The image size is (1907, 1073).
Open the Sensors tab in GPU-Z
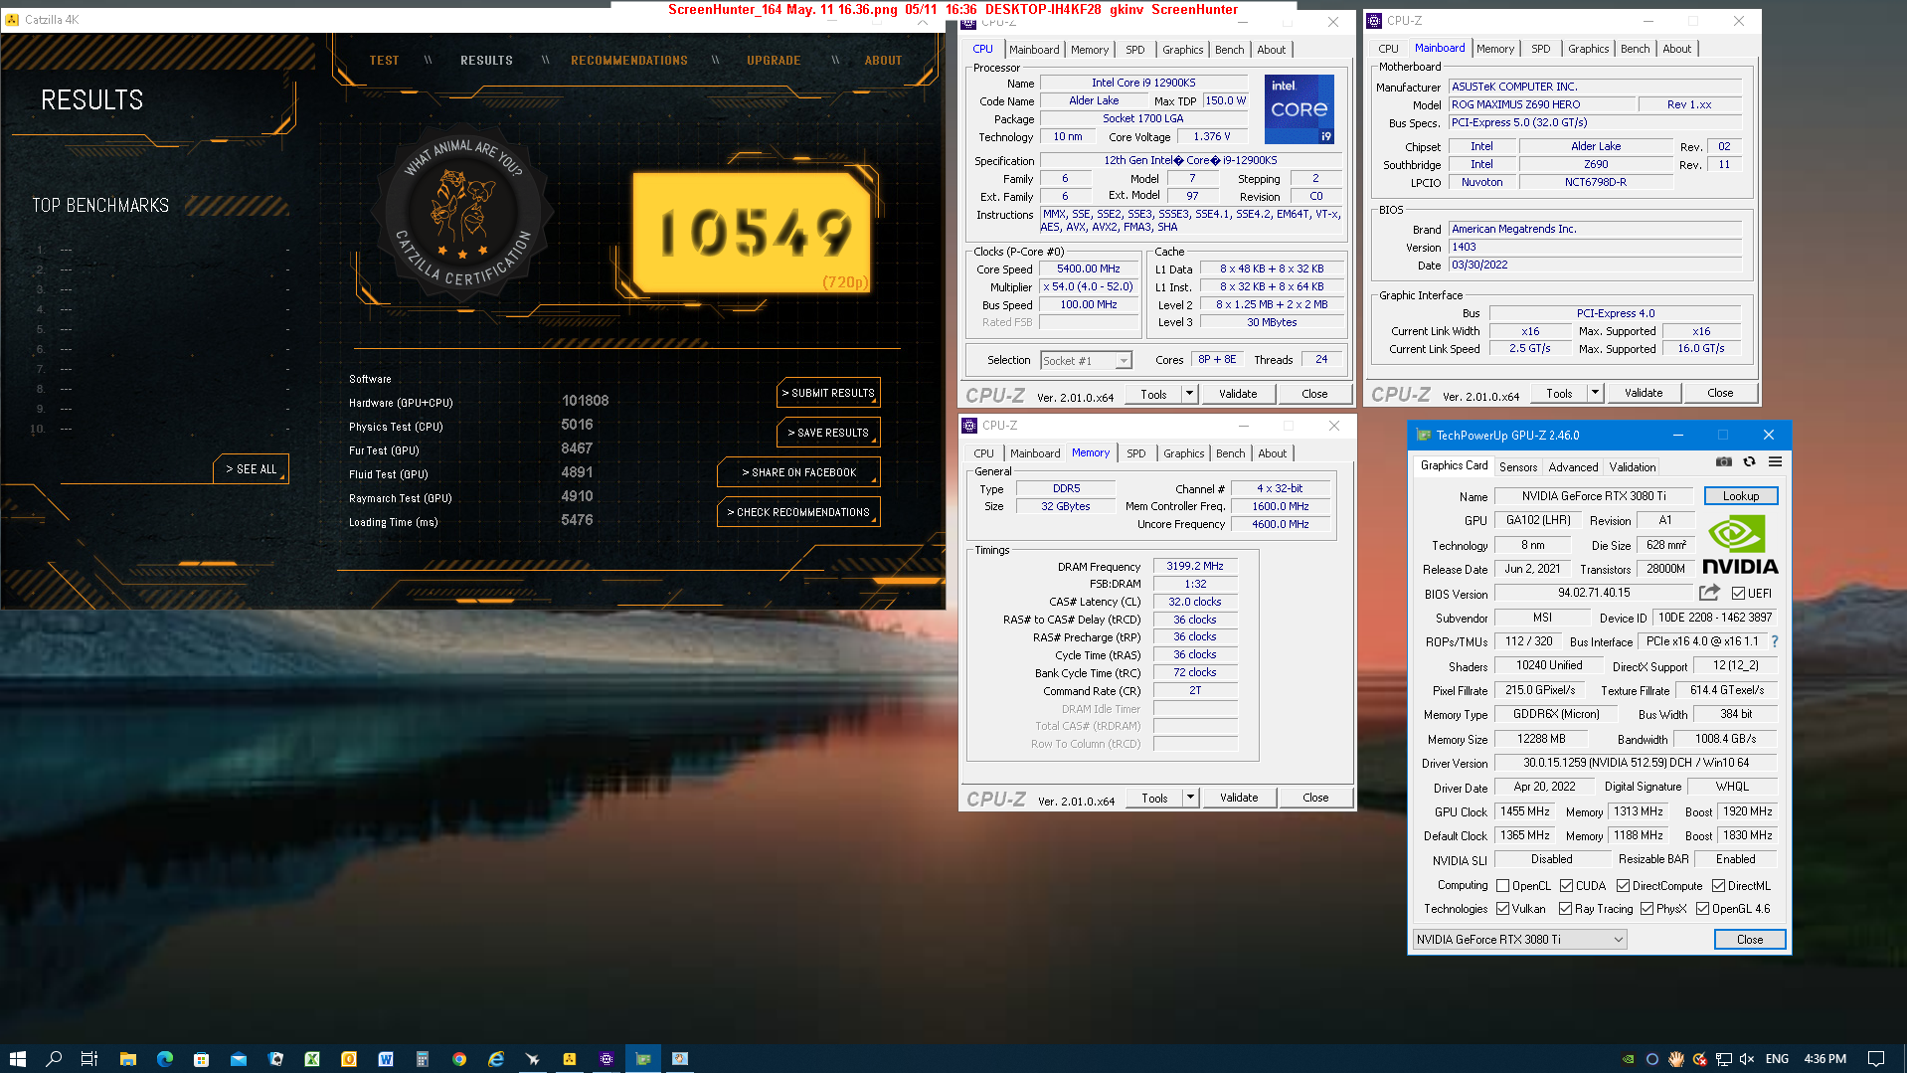pyautogui.click(x=1518, y=466)
